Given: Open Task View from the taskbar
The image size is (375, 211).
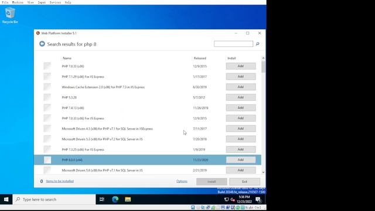Looking at the screenshot, I should click(102, 199).
